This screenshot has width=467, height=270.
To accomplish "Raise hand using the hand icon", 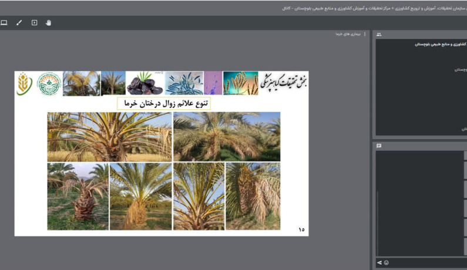I will 49,23.
